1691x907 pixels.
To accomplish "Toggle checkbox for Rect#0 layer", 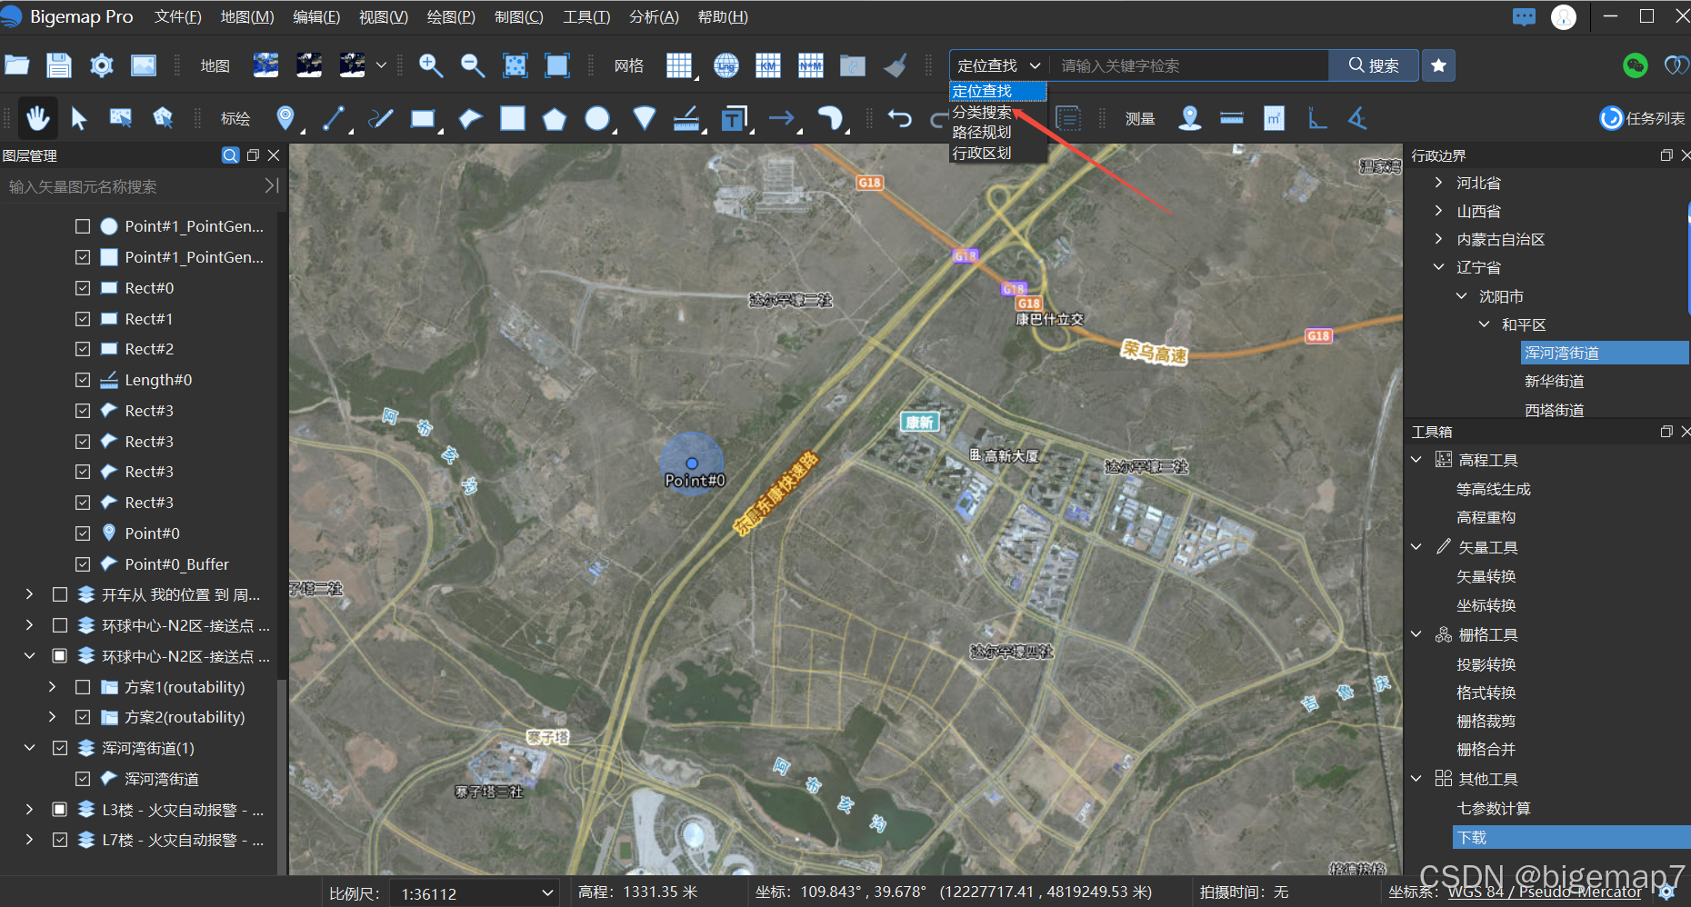I will (83, 288).
